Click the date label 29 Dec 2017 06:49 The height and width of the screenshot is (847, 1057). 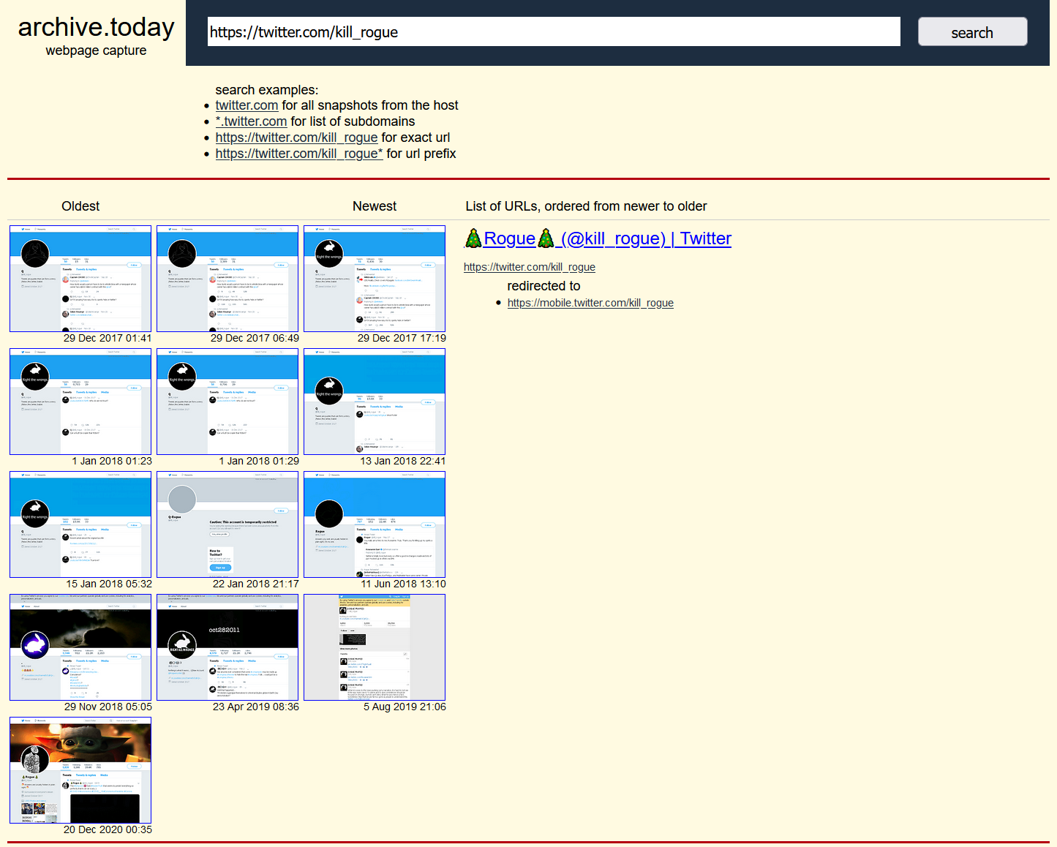[255, 338]
